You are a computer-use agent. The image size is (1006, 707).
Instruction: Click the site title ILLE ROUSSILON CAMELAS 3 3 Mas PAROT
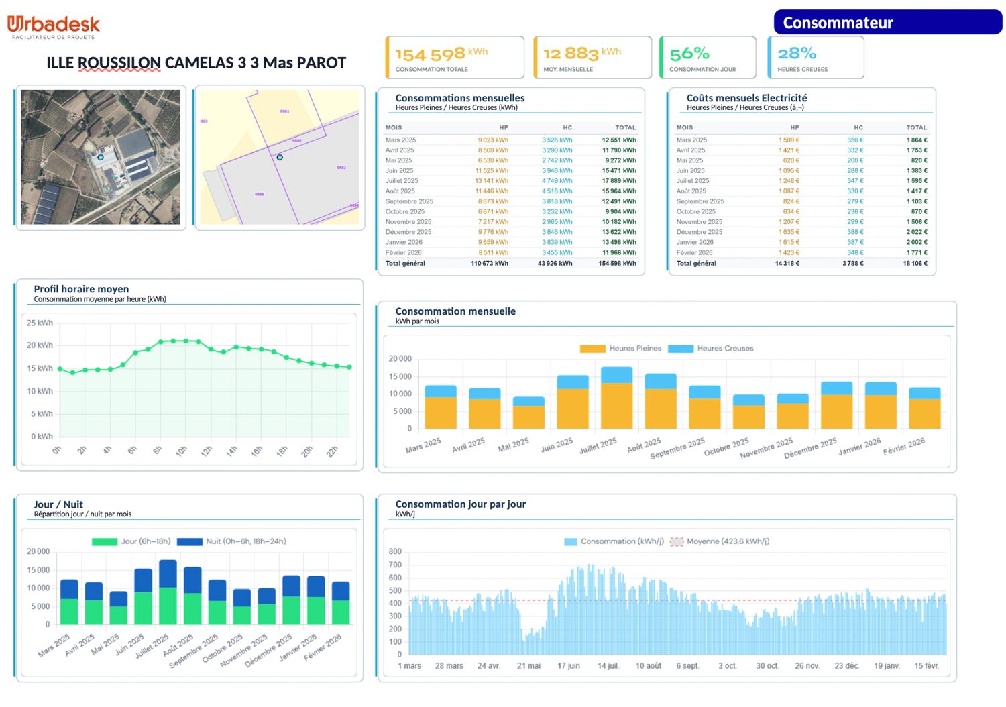(x=196, y=63)
